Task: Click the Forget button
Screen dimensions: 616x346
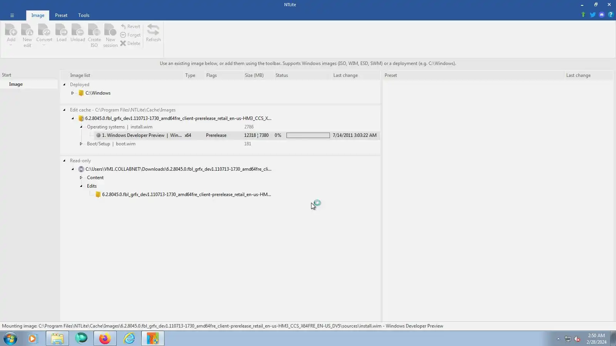Action: coord(130,35)
